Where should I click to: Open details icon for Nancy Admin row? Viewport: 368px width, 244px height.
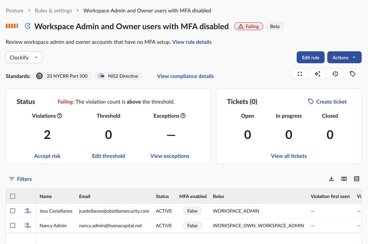27,225
